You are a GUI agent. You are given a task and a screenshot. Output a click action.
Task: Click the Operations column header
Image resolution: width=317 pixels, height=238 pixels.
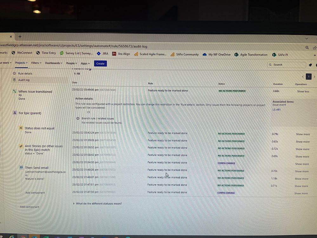pyautogui.click(x=301, y=84)
